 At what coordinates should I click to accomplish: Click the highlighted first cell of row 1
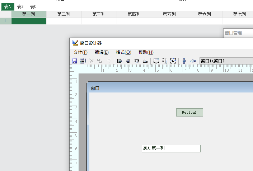click(29, 21)
